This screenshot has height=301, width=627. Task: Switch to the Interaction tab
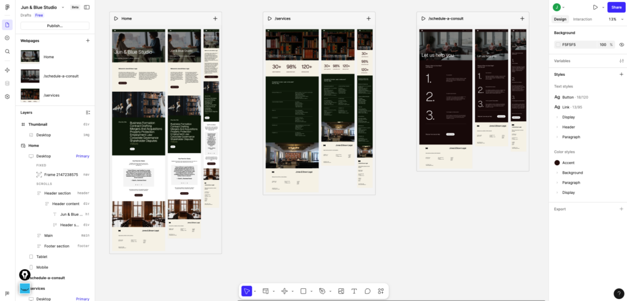click(x=582, y=19)
